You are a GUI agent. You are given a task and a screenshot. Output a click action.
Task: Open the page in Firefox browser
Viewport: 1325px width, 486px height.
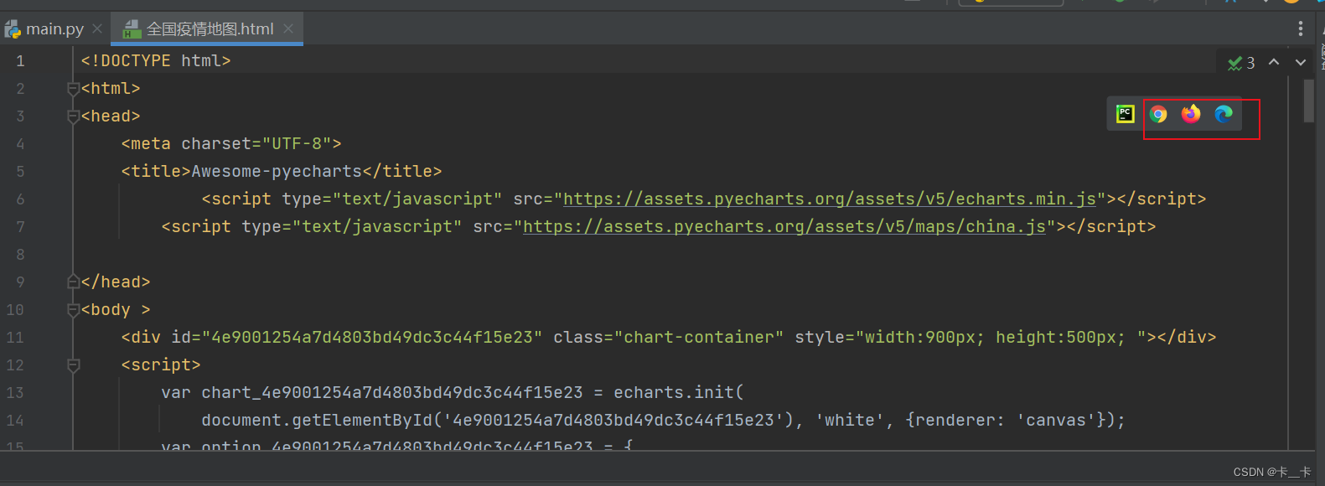pyautogui.click(x=1191, y=114)
